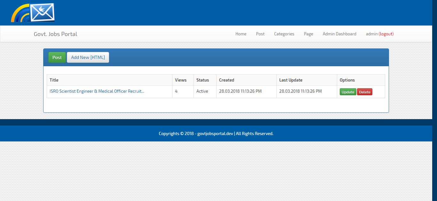
Task: Click the green Update button
Action: [348, 92]
